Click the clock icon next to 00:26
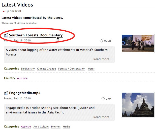The width and height of the screenshot is (158, 129). pos(101,41)
